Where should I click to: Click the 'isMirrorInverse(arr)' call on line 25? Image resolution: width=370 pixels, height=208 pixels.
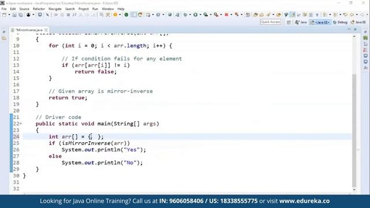(95, 143)
